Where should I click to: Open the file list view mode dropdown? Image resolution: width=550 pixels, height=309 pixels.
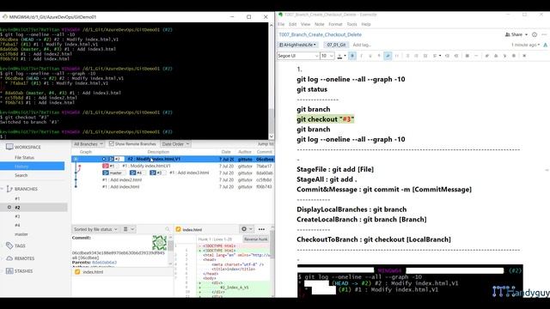(x=128, y=229)
